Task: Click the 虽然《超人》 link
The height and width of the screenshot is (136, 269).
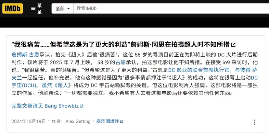Action: click(57, 85)
